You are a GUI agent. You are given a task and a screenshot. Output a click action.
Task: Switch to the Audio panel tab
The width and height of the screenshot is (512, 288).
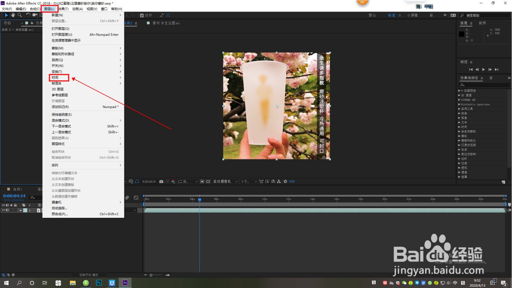click(x=482, y=23)
